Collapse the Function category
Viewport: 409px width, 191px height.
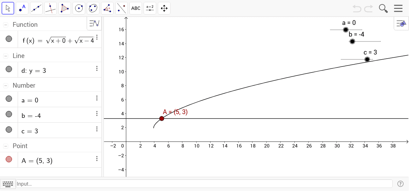tap(6, 25)
